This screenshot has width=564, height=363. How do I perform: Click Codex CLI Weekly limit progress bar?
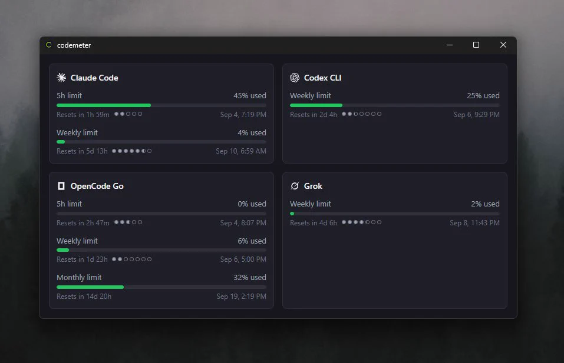(395, 105)
